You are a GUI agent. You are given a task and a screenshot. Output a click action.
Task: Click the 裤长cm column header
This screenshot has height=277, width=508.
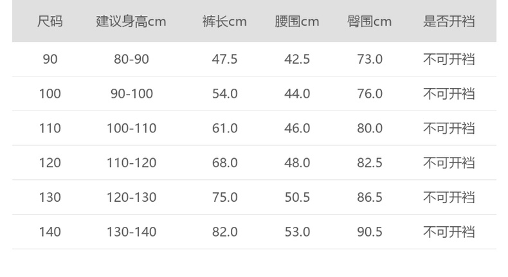(224, 21)
